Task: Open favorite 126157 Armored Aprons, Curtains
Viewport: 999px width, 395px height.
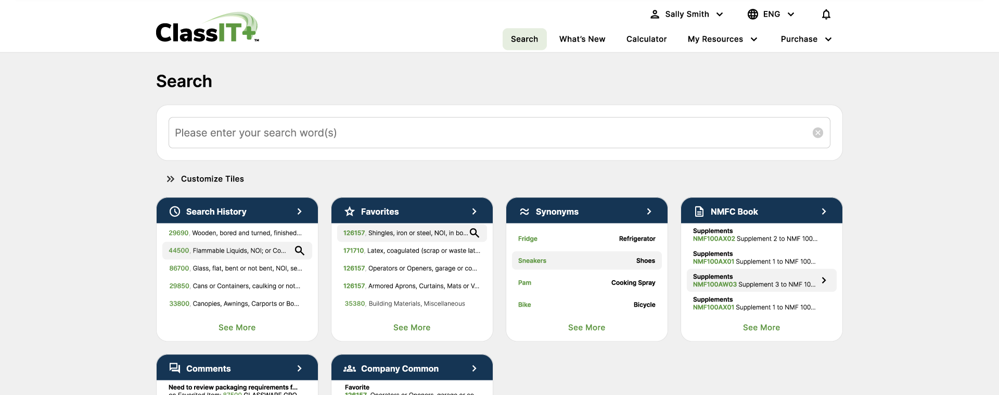Action: click(x=412, y=286)
